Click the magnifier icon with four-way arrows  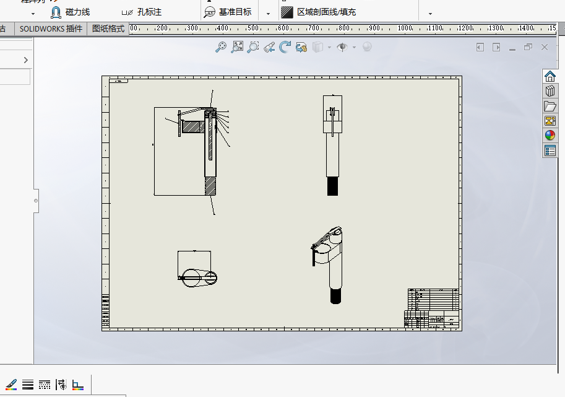[221, 47]
